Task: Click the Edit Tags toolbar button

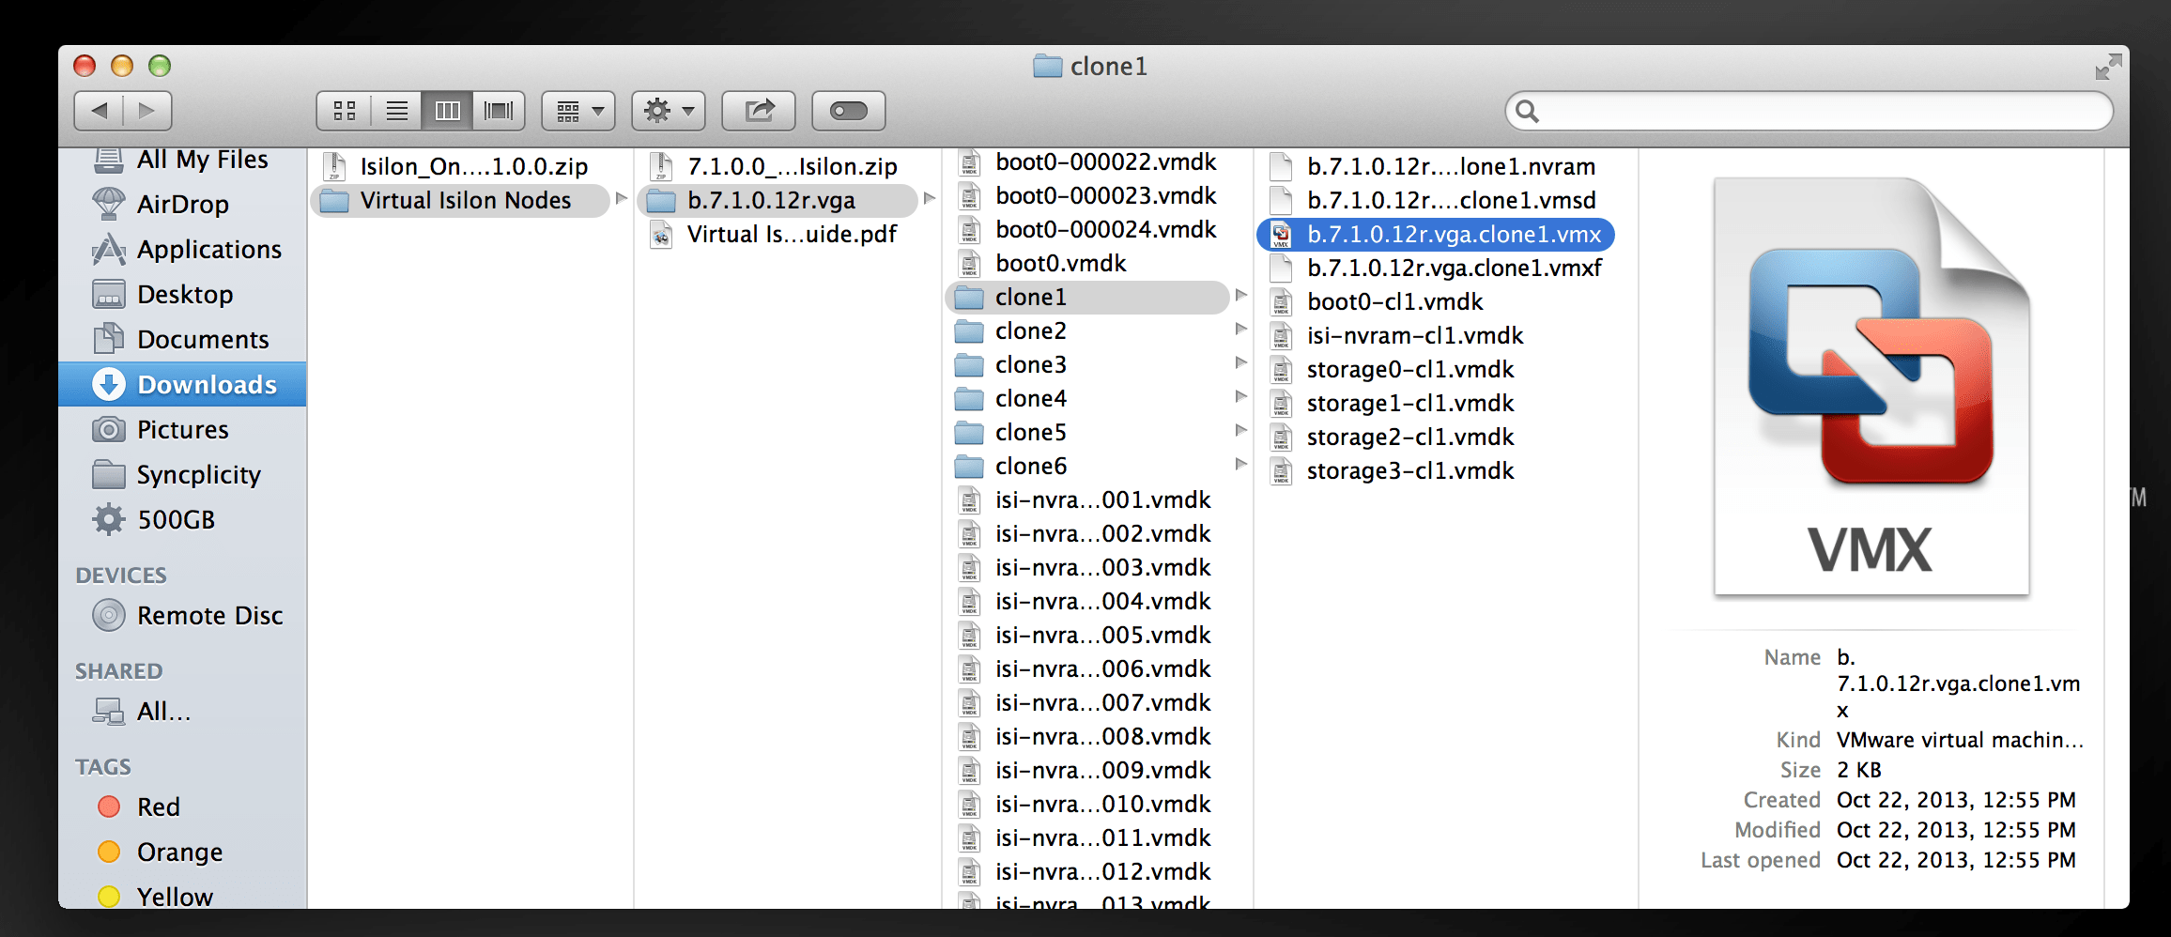Action: [849, 111]
